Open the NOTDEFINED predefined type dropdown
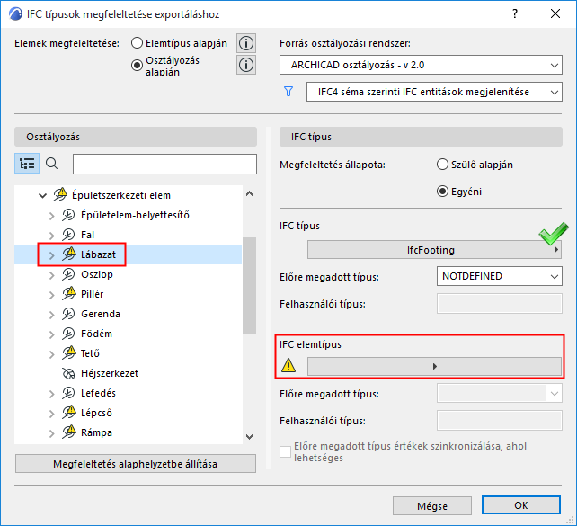 point(499,276)
